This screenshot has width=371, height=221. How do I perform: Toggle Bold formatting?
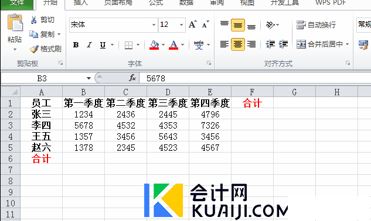76,44
